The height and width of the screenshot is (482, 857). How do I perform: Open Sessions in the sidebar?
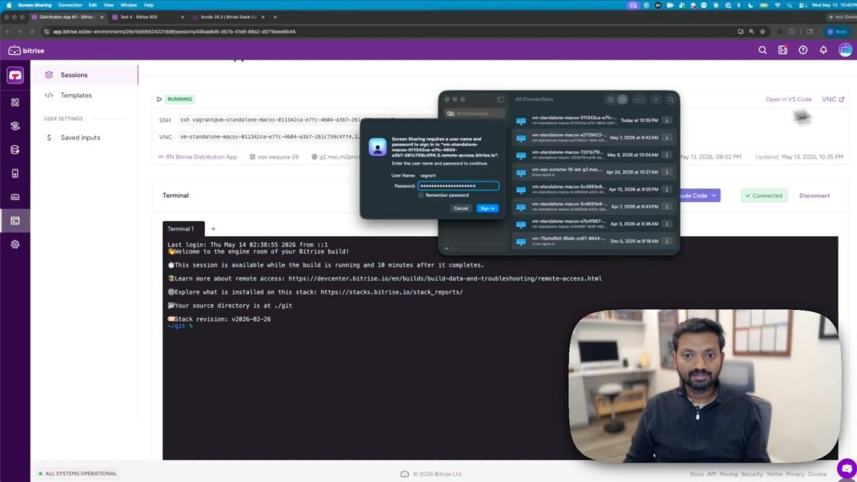pyautogui.click(x=84, y=75)
